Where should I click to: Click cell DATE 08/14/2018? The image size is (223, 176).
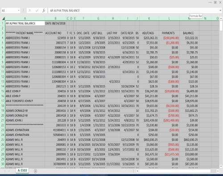[55, 23]
